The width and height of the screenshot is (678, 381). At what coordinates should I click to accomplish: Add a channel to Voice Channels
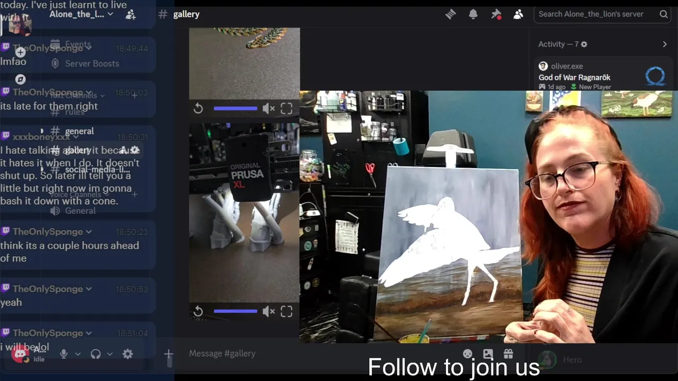click(x=135, y=195)
